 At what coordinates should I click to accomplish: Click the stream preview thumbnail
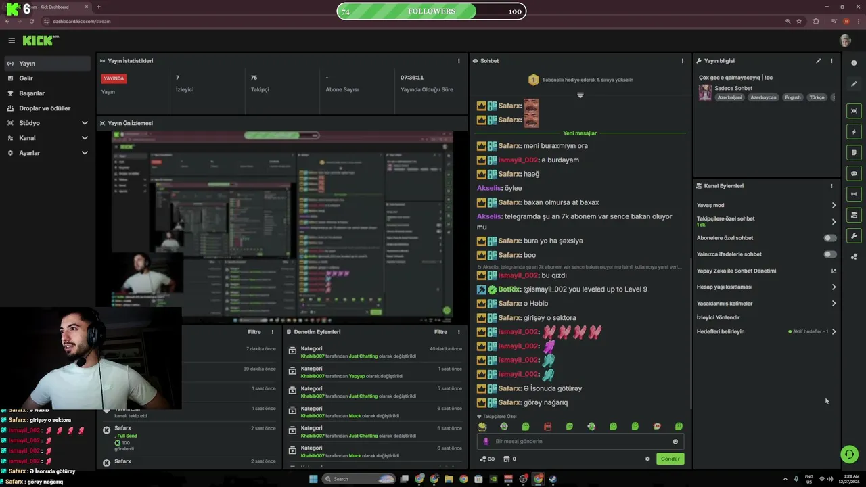(283, 227)
